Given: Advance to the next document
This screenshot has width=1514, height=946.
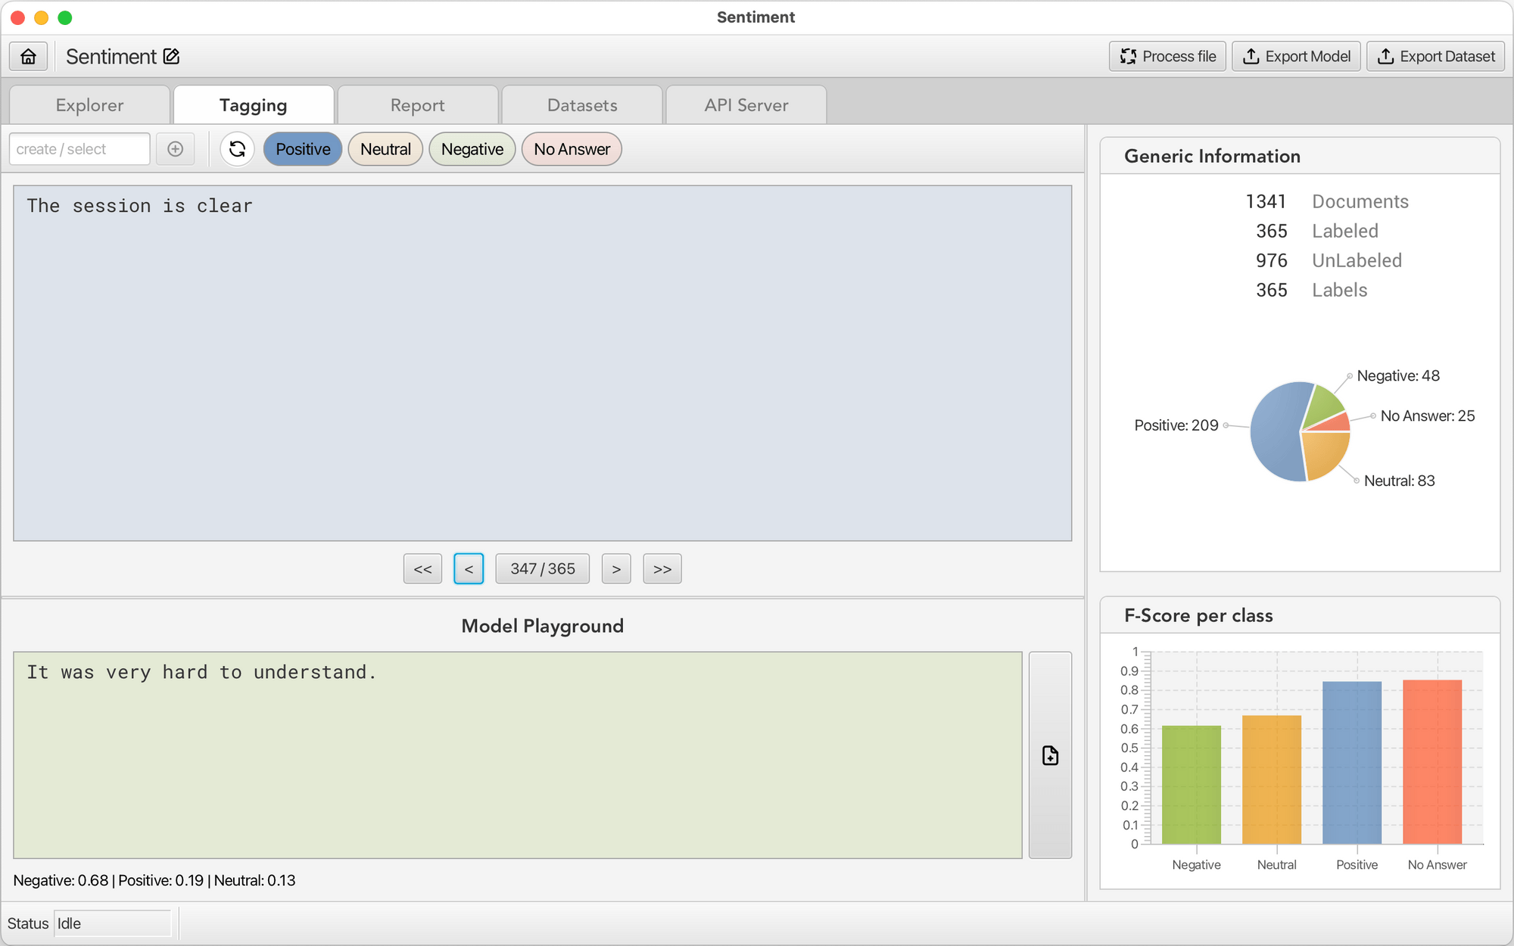Looking at the screenshot, I should tap(616, 568).
